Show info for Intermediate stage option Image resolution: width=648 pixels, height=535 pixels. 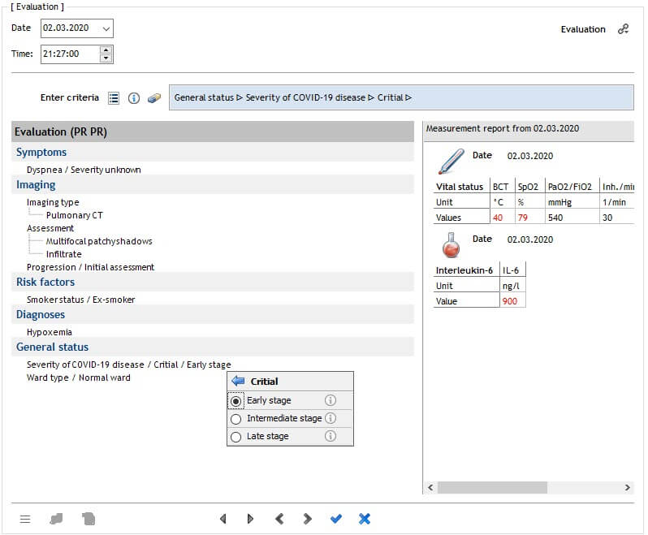pyautogui.click(x=330, y=418)
